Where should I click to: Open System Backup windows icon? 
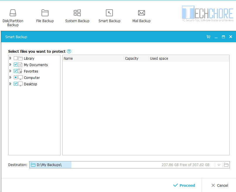click(x=77, y=13)
